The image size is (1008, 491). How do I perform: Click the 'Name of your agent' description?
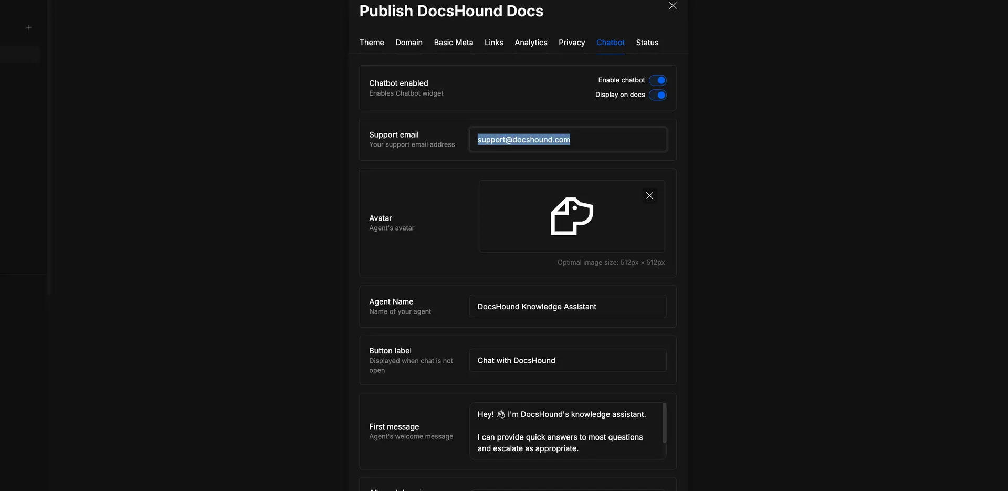coord(400,311)
